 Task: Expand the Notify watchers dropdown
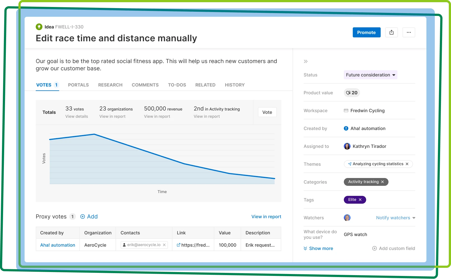pos(396,218)
